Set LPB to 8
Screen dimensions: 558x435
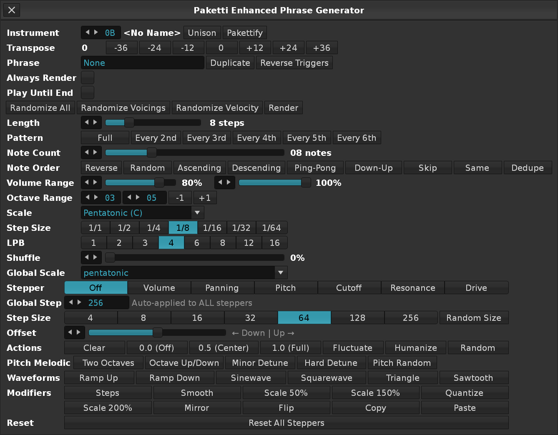pos(223,243)
